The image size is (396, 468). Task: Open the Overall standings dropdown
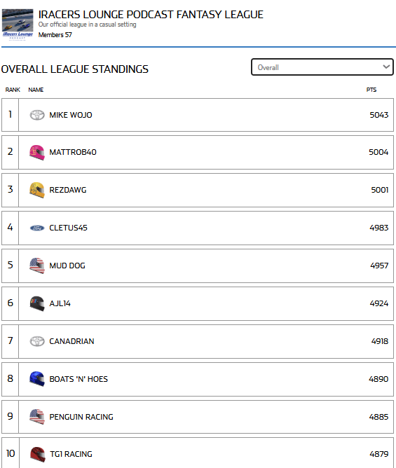322,67
